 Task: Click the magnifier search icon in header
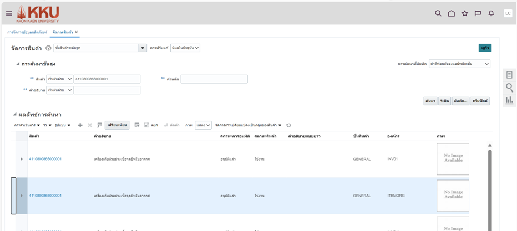coord(438,13)
